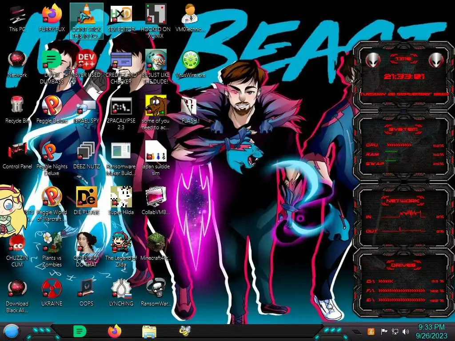Open BE JUST LIKE THE DUDE! shortcut
This screenshot has width=455, height=341.
pyautogui.click(x=156, y=67)
